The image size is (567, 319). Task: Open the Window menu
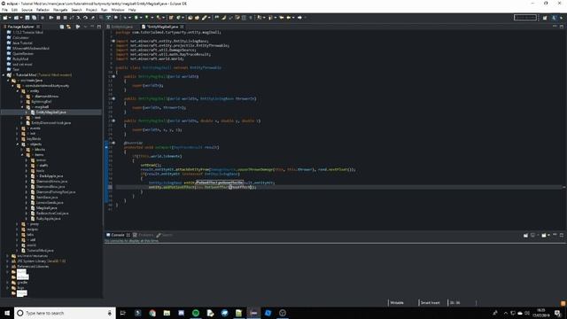coord(118,10)
